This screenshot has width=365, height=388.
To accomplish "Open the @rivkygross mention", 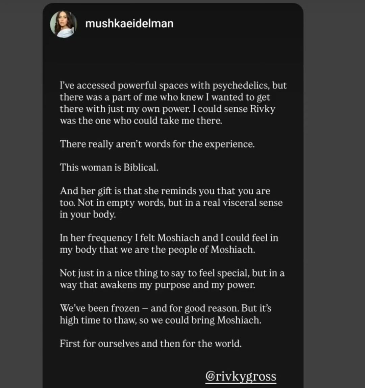I will [241, 377].
